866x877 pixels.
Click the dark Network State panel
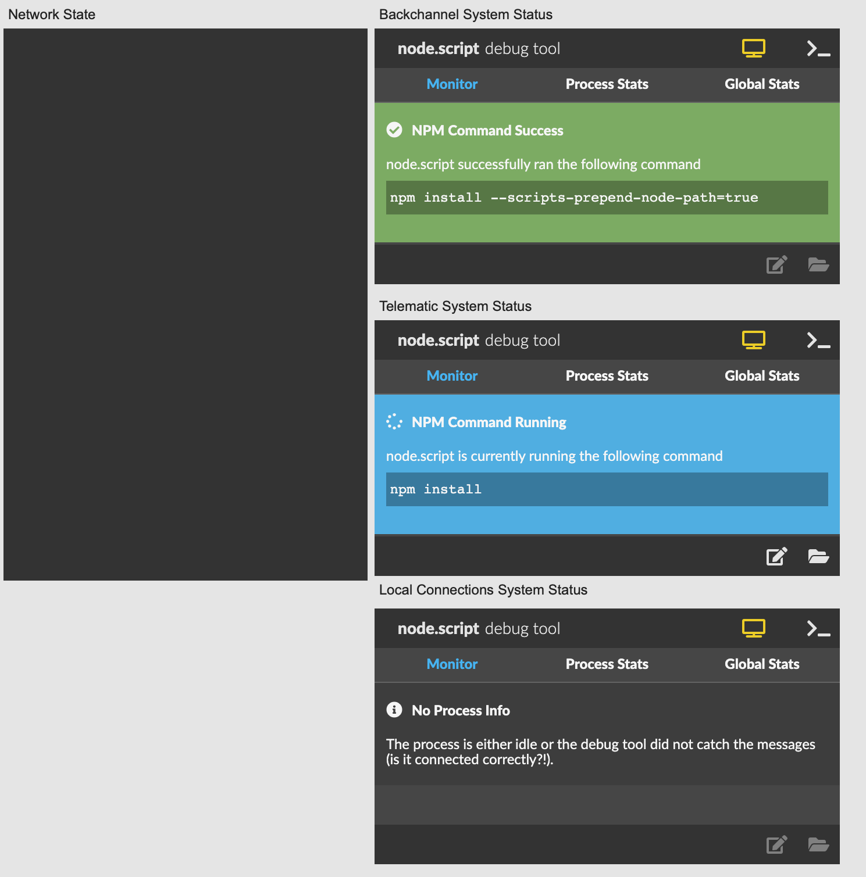[186, 305]
